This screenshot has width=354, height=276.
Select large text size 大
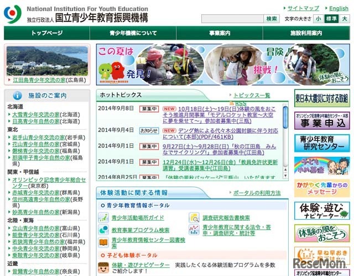[345, 19]
